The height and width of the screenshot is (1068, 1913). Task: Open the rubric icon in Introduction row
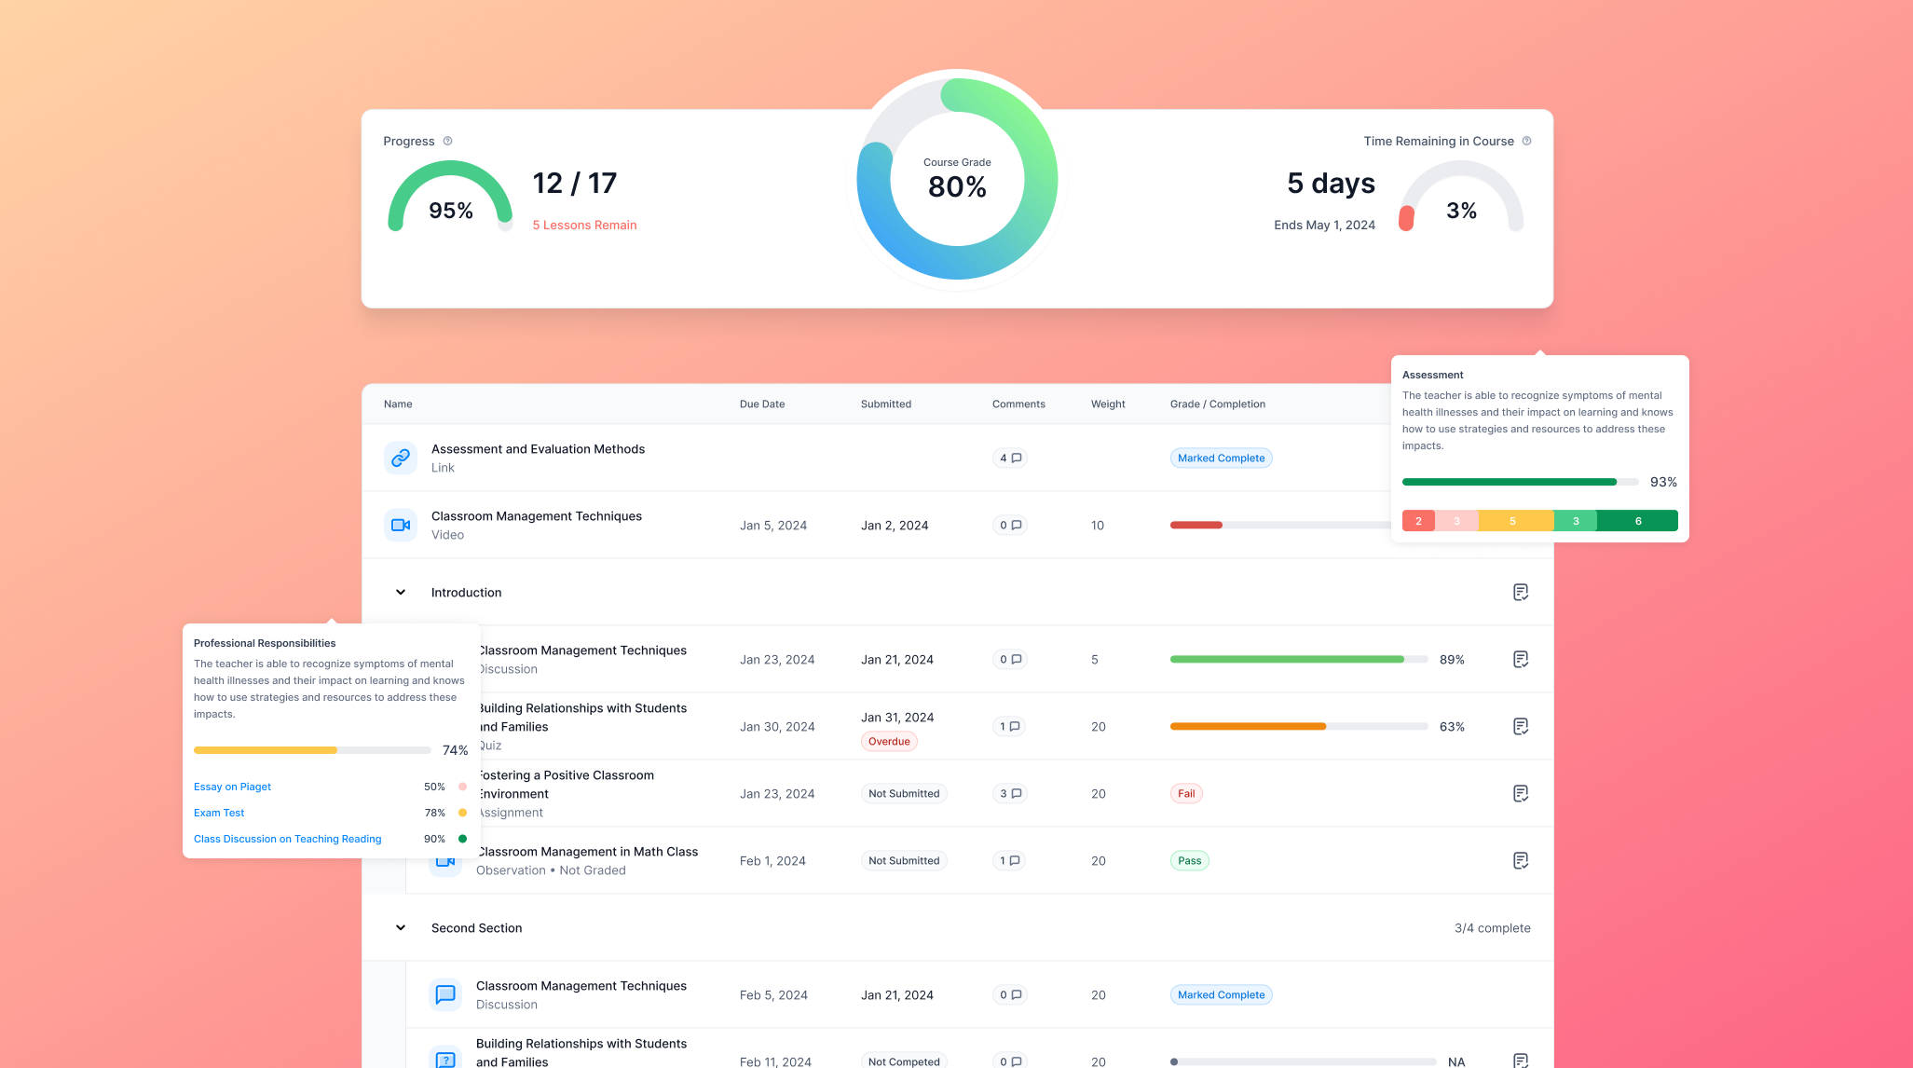point(1521,592)
